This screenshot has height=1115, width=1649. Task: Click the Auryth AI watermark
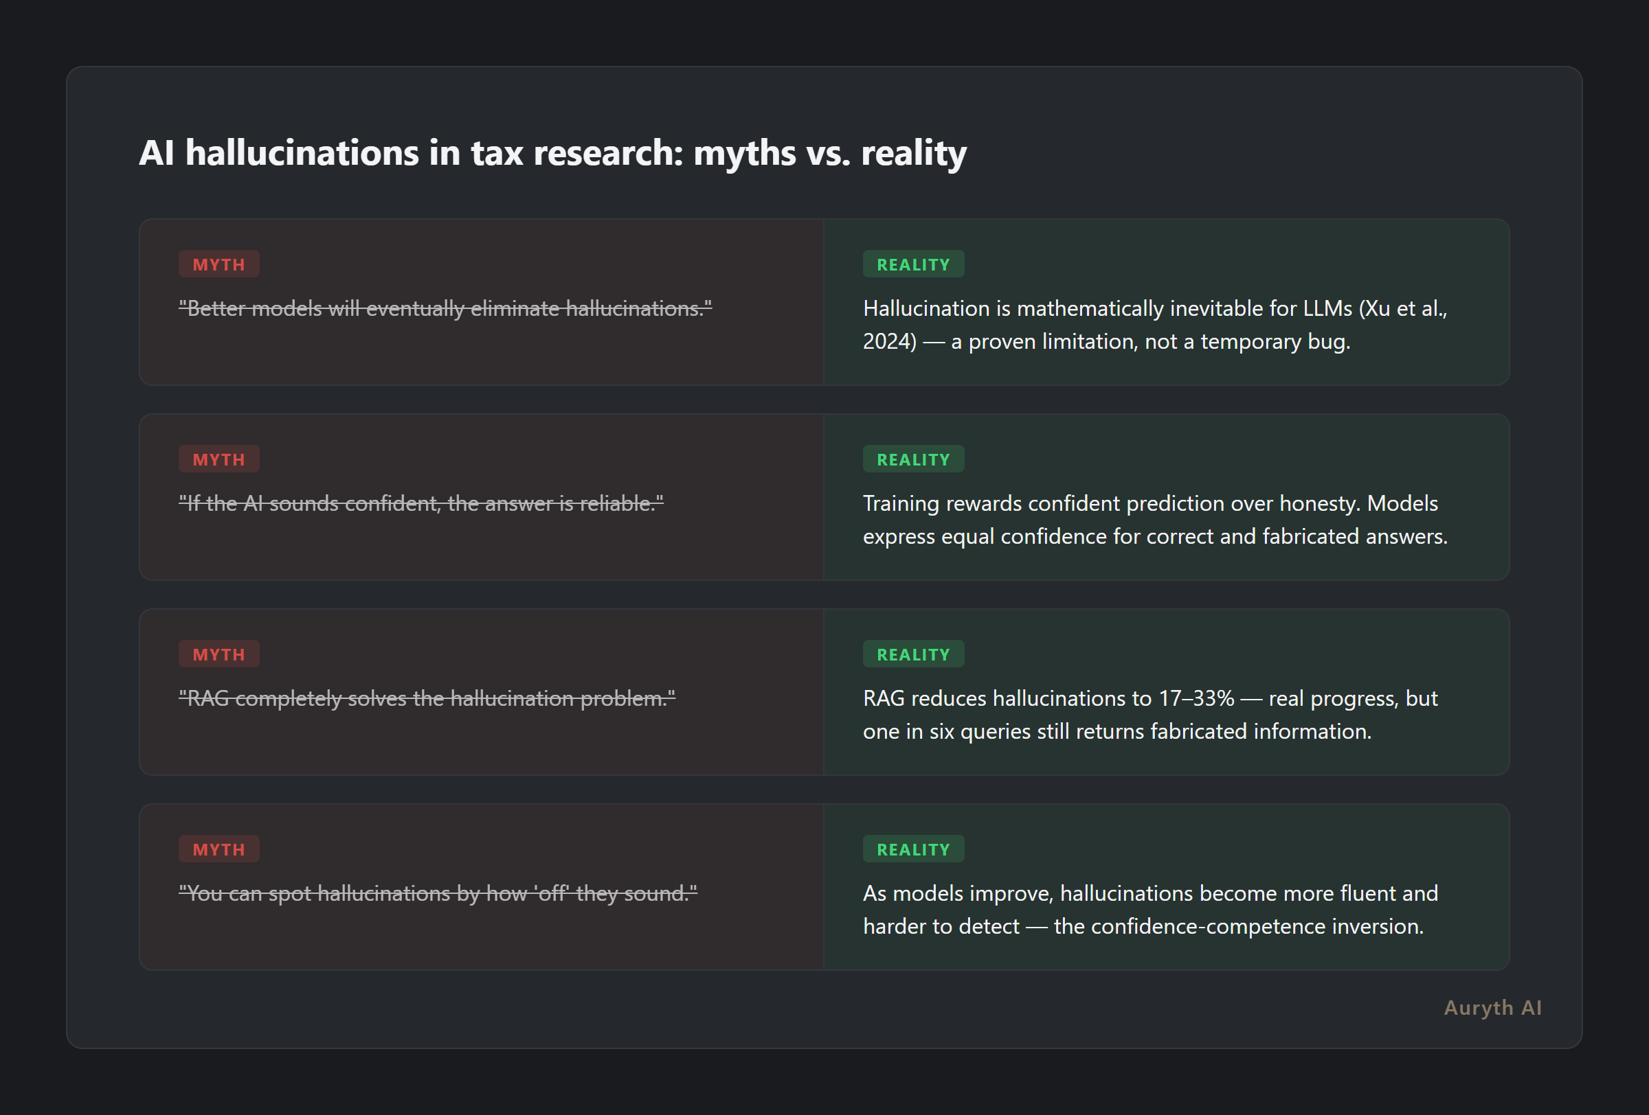tap(1492, 1007)
